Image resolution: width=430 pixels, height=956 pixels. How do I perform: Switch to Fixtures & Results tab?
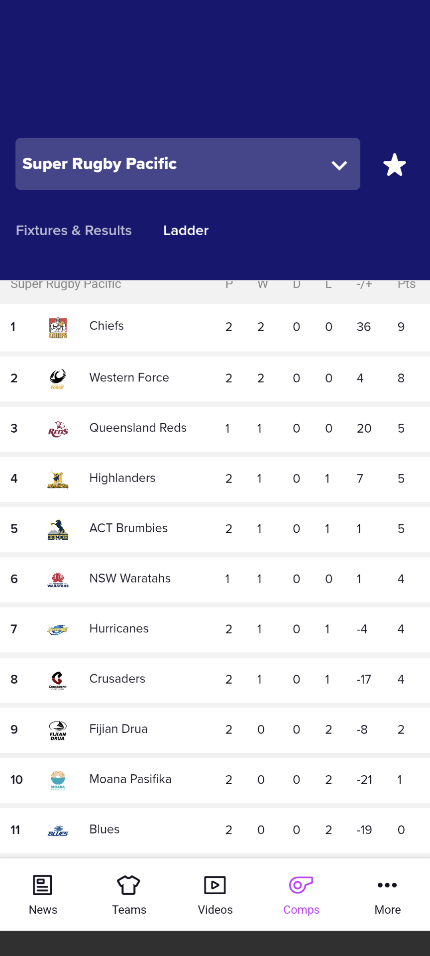click(74, 231)
